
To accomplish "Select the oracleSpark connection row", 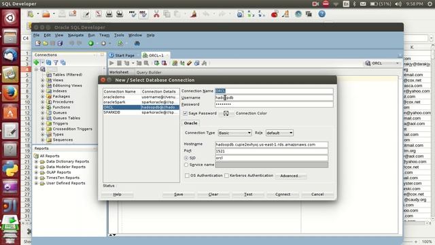I will click(141, 102).
